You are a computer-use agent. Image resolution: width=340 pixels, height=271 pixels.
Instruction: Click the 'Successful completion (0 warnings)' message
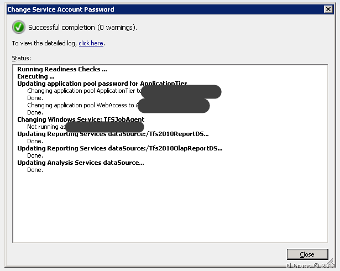(x=82, y=27)
